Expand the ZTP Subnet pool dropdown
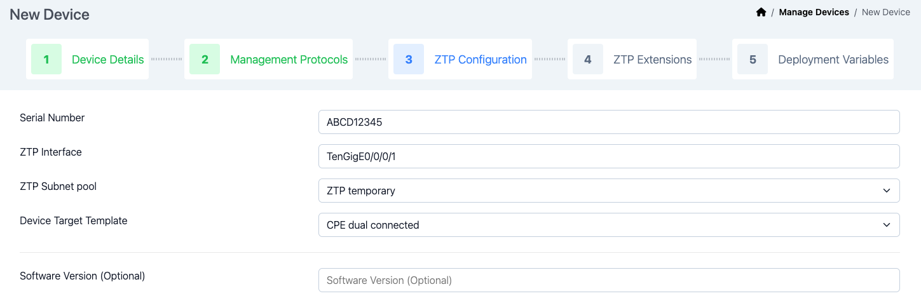The height and width of the screenshot is (303, 921). (x=608, y=191)
